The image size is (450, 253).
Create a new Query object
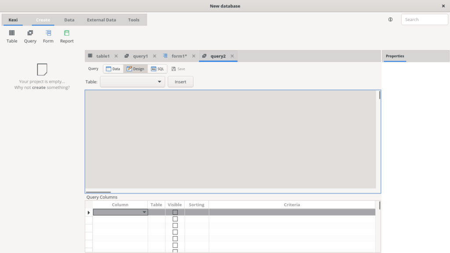click(x=30, y=36)
